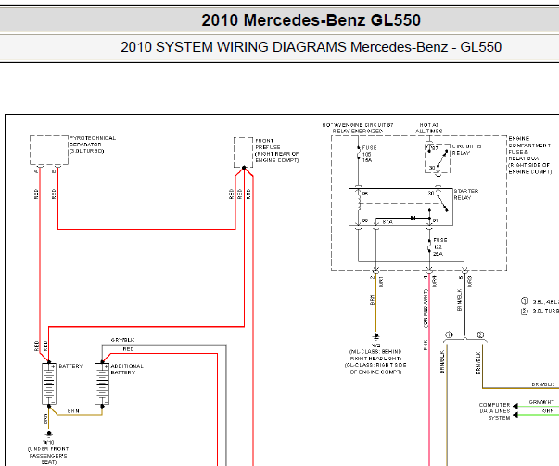
Task: Click the 'W10' ground label
Action: pos(49,443)
